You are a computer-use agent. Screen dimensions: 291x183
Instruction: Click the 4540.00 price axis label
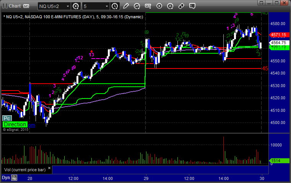coord(278,73)
